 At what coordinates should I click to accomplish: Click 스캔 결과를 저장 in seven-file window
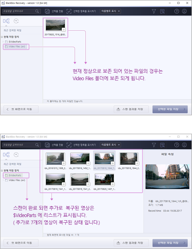click(x=131, y=243)
